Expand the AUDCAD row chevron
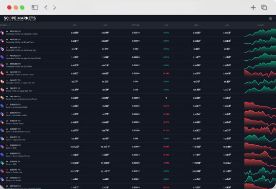 coord(7,31)
